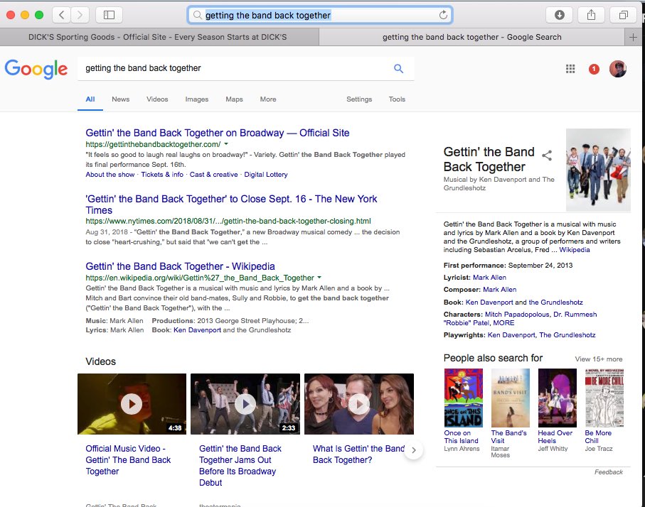The height and width of the screenshot is (507, 645).
Task: Expand dropdown arrow beside Wikipedia result URL
Action: [x=319, y=278]
